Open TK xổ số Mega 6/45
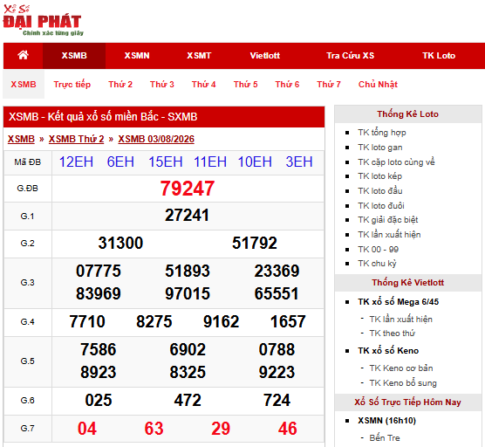Viewport: 485px width, 447px height. point(399,302)
